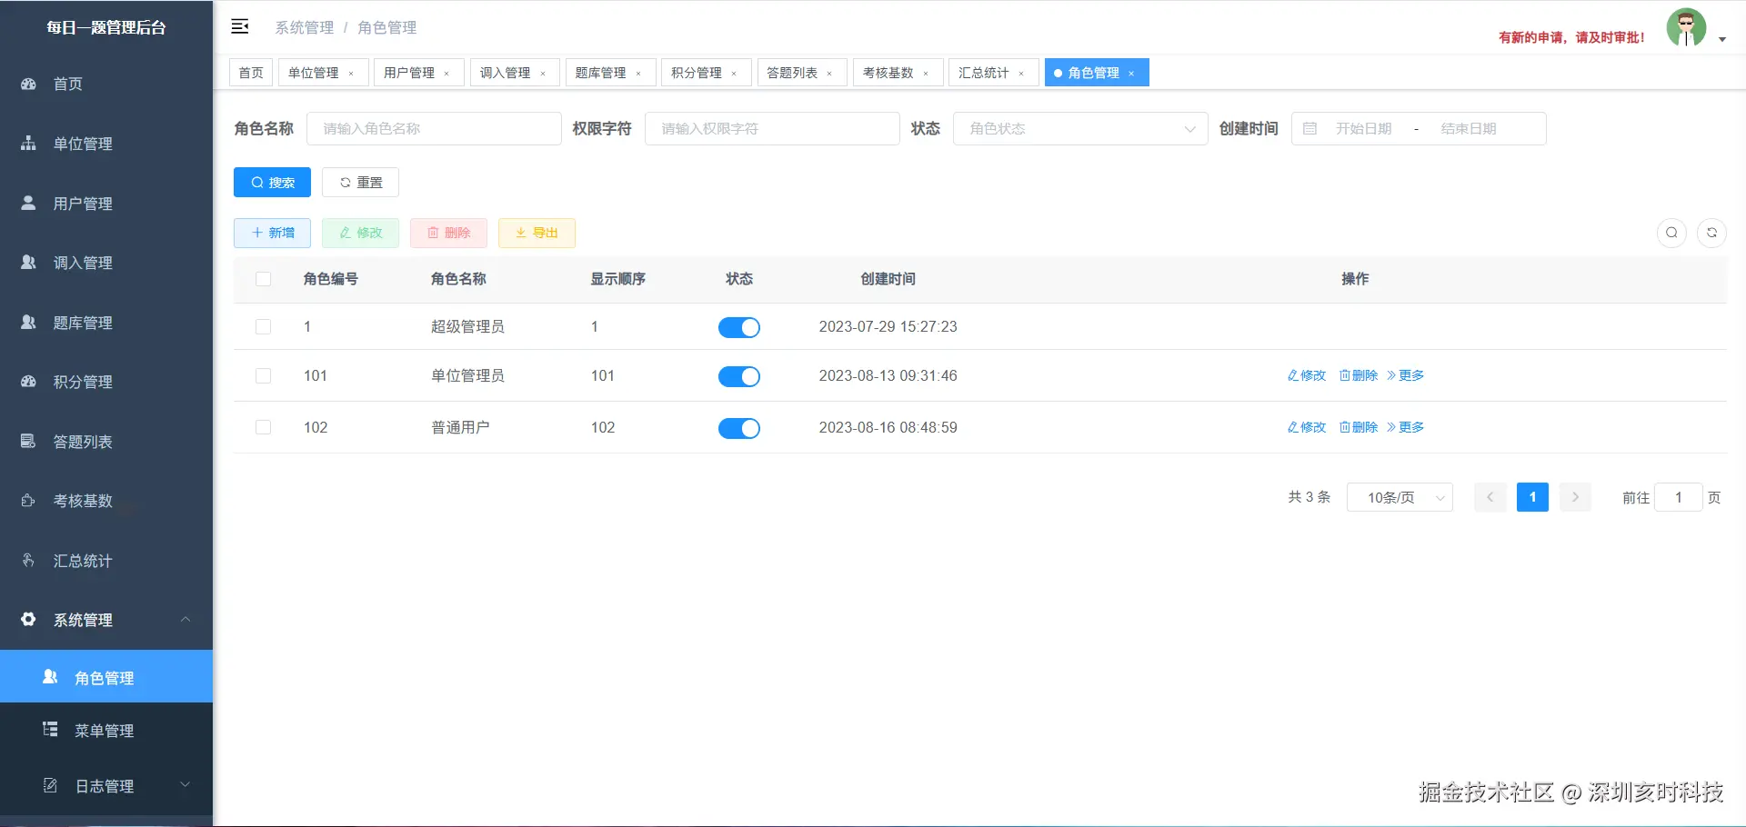Click the 前往 page number input

point(1679,497)
